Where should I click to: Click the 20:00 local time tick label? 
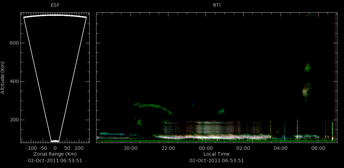(x=130, y=148)
